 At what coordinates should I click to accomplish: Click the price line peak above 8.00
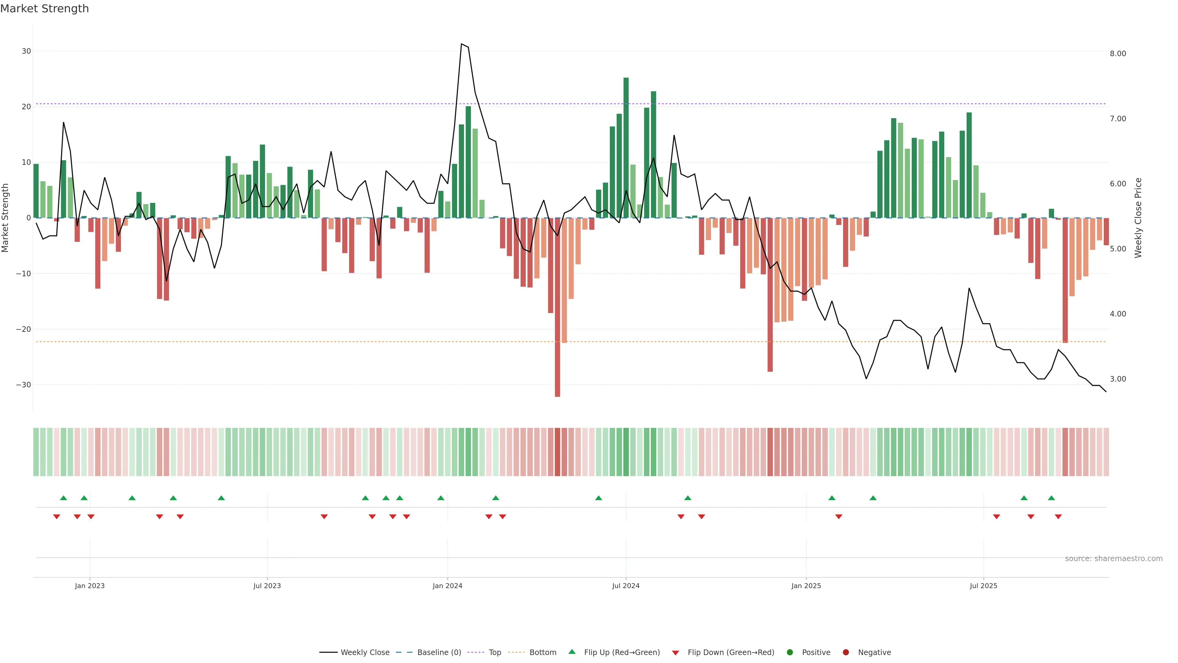(x=462, y=45)
